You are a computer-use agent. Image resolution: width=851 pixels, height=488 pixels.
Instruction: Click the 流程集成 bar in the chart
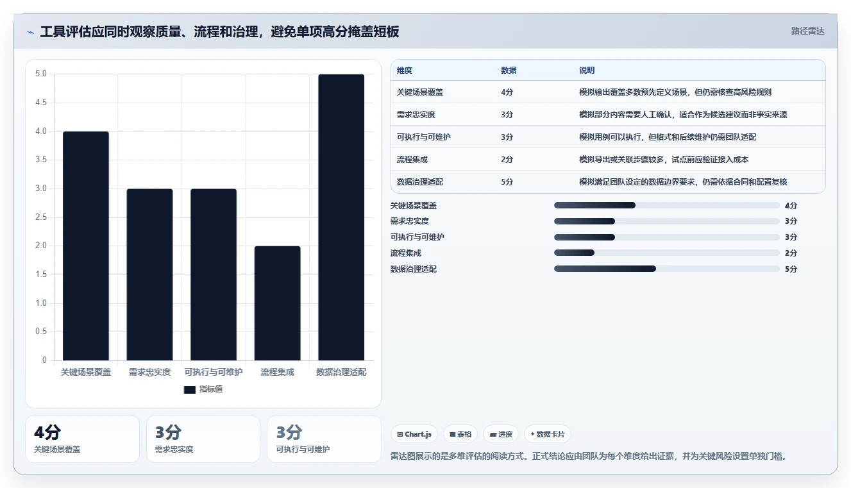pyautogui.click(x=277, y=303)
